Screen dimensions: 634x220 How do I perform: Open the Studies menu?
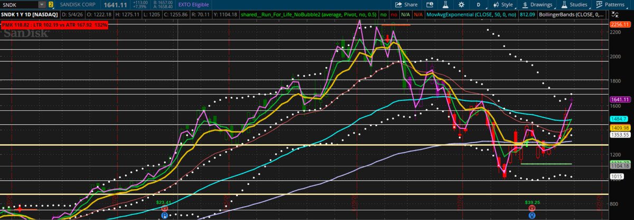click(575, 5)
